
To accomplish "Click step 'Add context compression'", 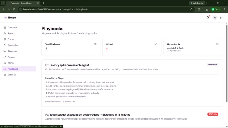I will (x=82, y=86).
